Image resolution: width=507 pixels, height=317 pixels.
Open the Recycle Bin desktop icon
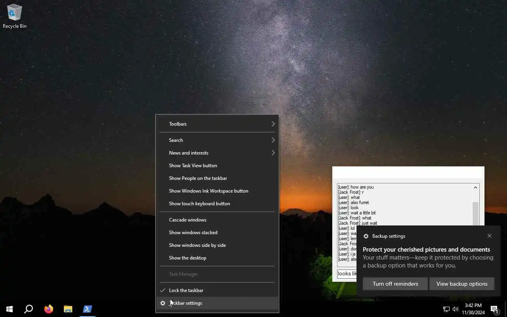click(x=15, y=17)
